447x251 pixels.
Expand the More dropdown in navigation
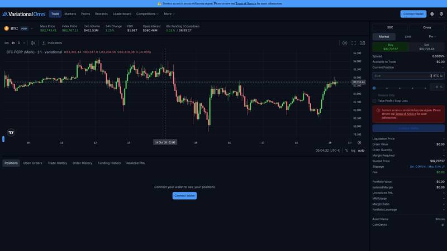(169, 14)
